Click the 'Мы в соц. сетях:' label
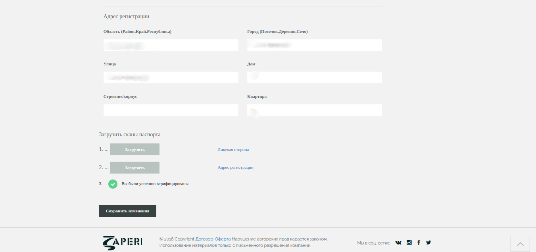The image size is (536, 252). pos(373,243)
